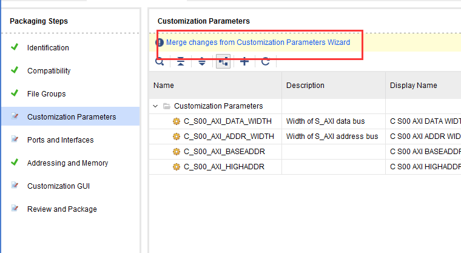The width and height of the screenshot is (461, 253).
Task: Switch to Addressing and Memory step
Action: [x=67, y=163]
